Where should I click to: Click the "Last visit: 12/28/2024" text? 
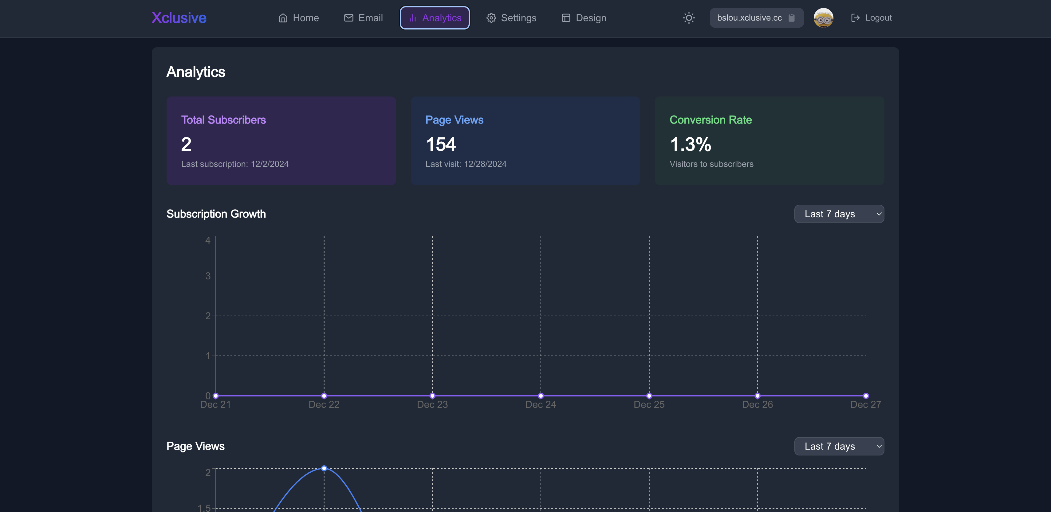(466, 164)
